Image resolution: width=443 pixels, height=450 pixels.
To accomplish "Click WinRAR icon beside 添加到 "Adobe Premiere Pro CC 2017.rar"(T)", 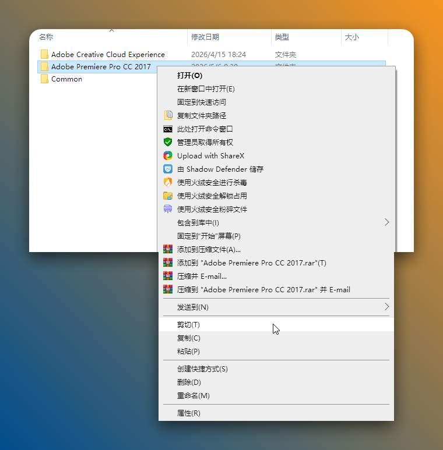I will (168, 263).
